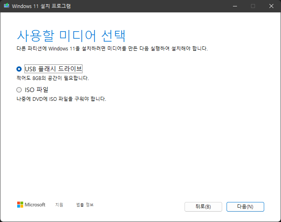Click the heading 사용할 미디어 선택
The height and width of the screenshot is (222, 281).
point(71,36)
